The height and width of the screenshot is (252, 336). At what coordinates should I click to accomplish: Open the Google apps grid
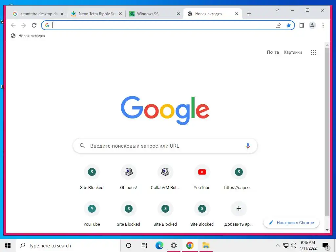(313, 52)
